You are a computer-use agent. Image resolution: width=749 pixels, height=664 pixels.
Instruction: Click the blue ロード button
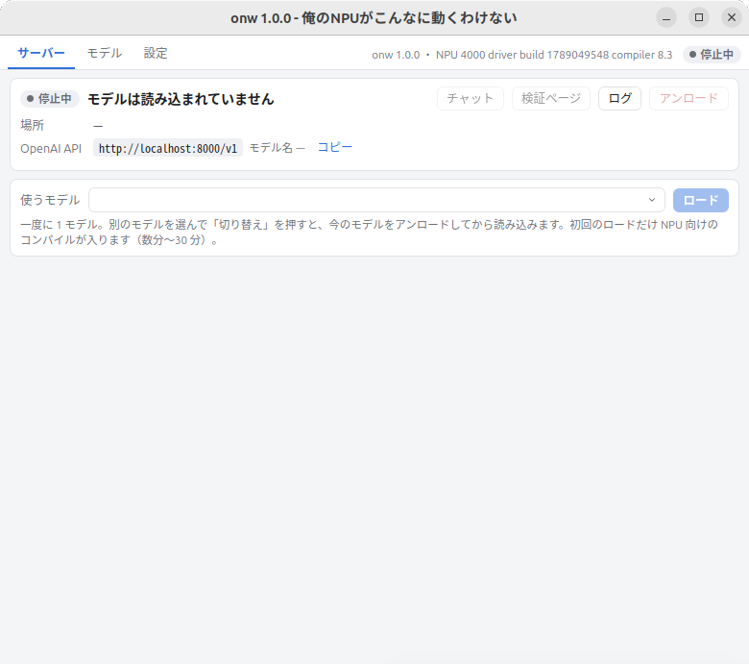tap(701, 200)
